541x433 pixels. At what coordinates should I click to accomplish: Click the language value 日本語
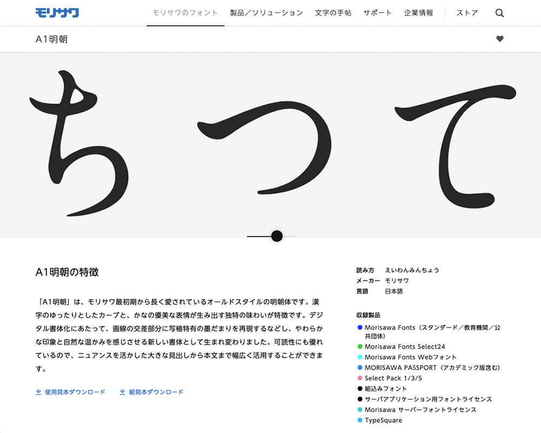394,291
